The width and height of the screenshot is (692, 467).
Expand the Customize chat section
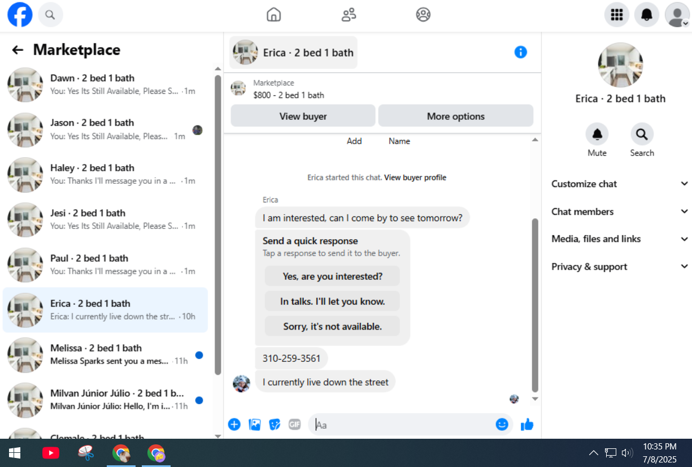click(620, 184)
